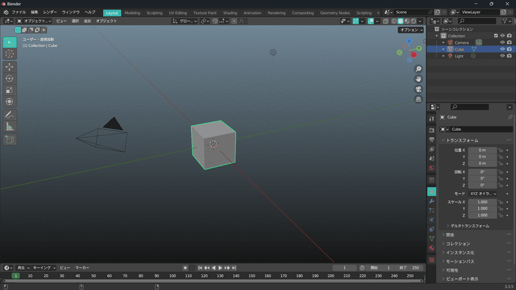Play animation forward

pyautogui.click(x=220, y=268)
